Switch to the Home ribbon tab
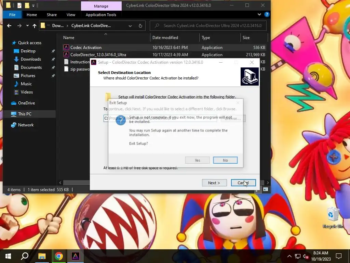The height and width of the screenshot is (263, 350). (32, 14)
